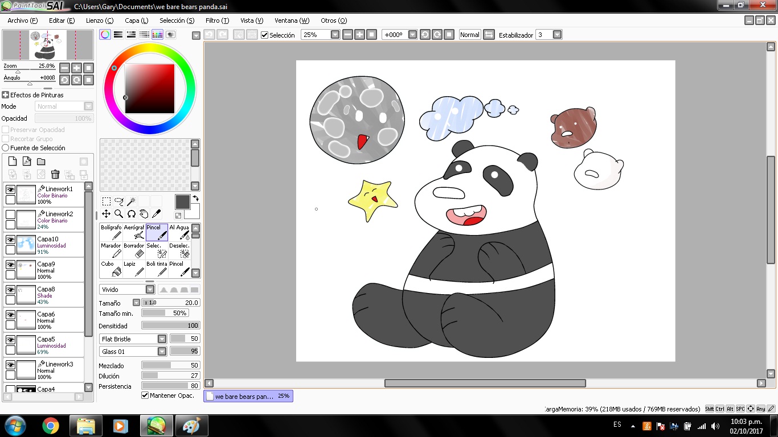Uncheck the Selección checkbox in toolbar
778x437 pixels.
point(264,35)
